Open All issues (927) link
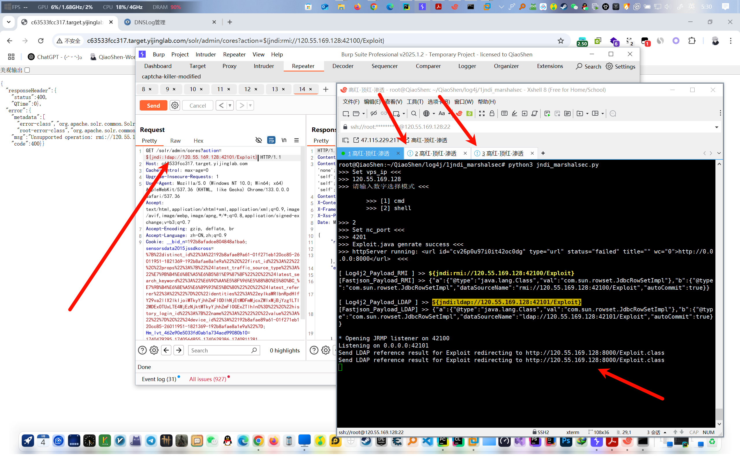Viewport: 740px width, 463px height. 208,379
